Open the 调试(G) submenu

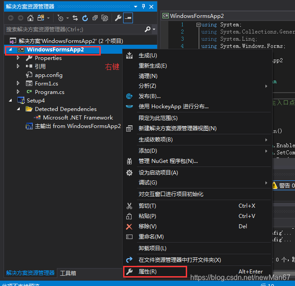pos(197,183)
